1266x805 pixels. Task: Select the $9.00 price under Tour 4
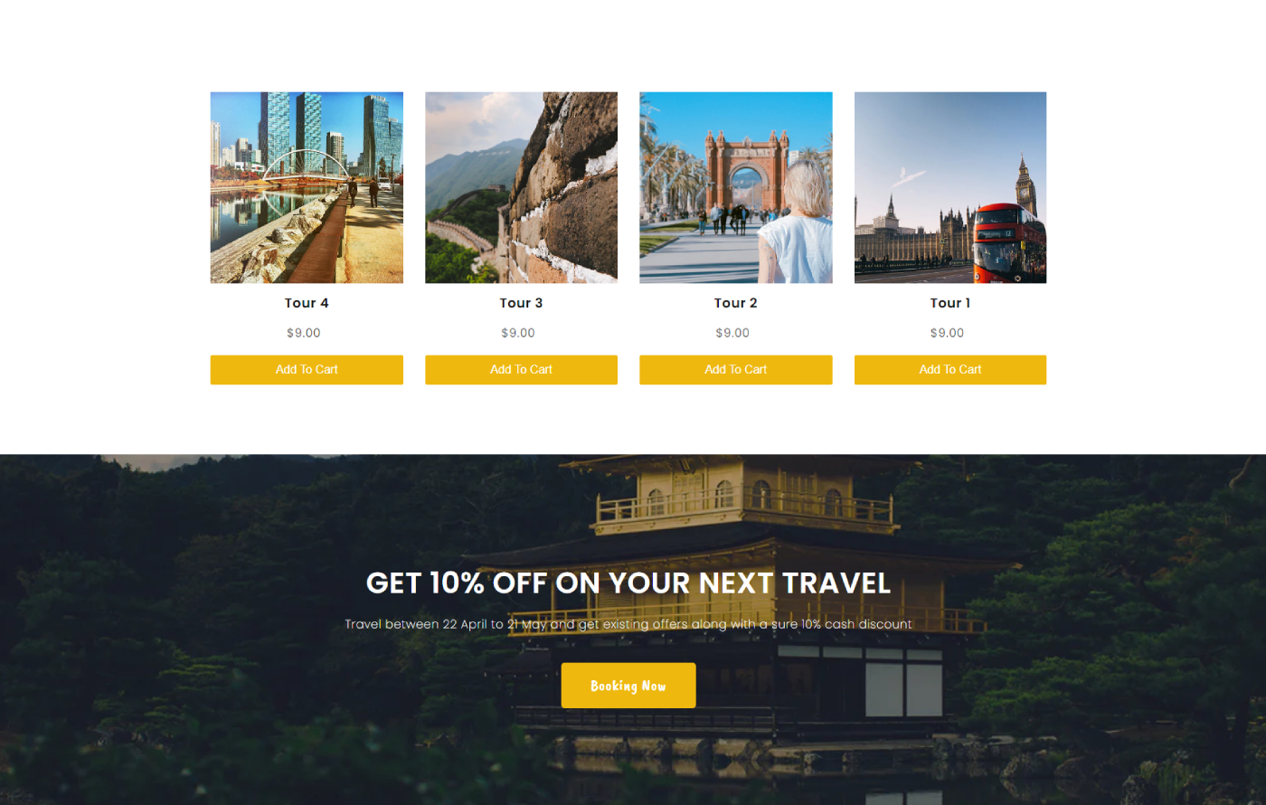click(x=304, y=333)
